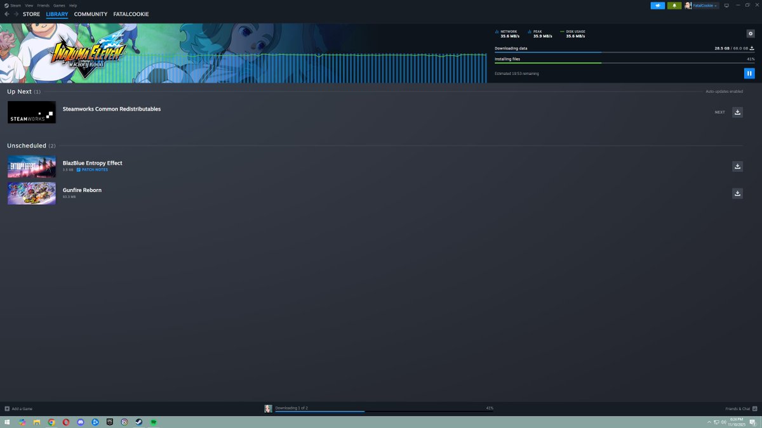
Task: Click the DISK USAGE 35.6 MB/s stat
Action: click(573, 34)
